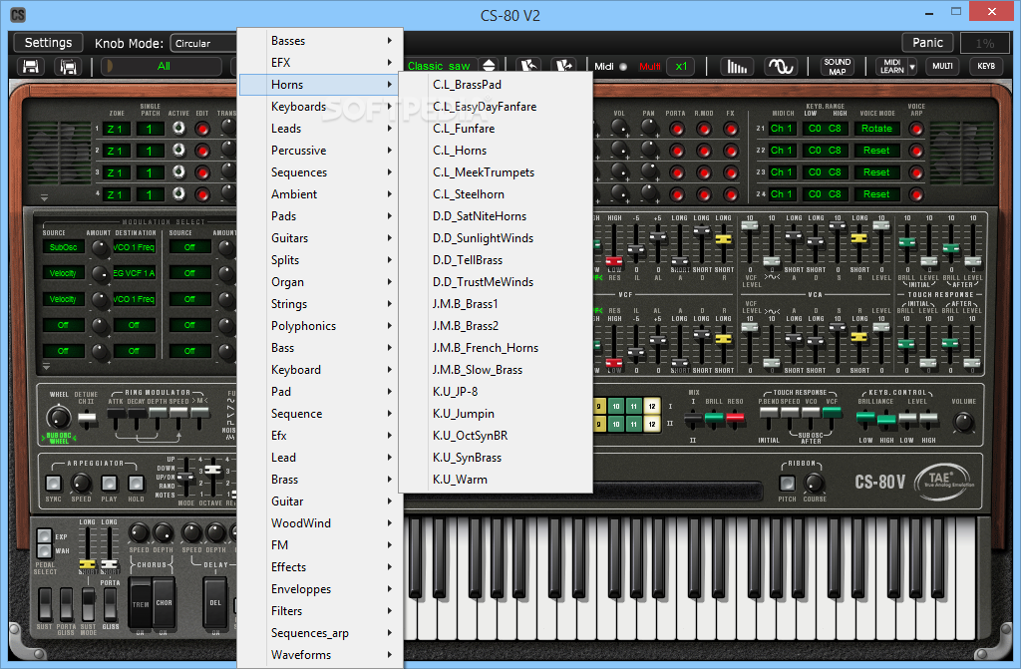Open the Knob Mode Circular dropdown
Viewport: 1021px width, 669px height.
pyautogui.click(x=203, y=43)
